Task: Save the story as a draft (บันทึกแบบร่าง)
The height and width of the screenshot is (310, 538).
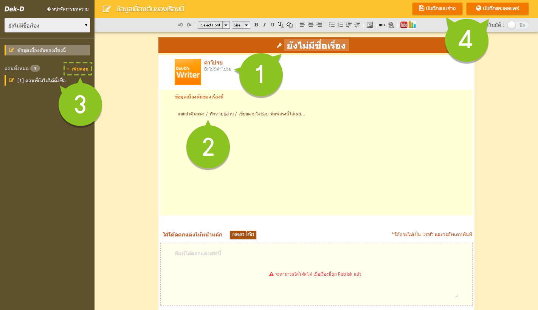Action: click(437, 8)
